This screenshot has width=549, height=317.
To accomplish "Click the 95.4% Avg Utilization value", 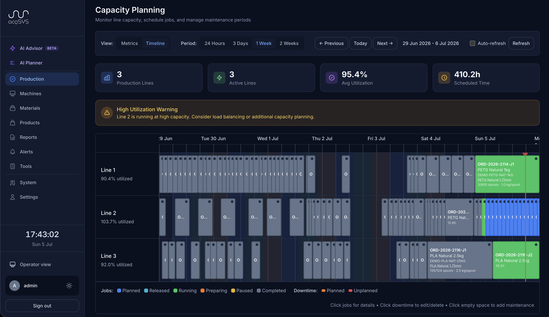I will coord(354,74).
